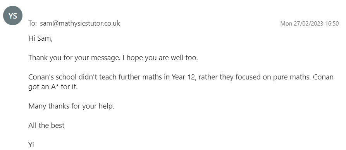Viewport: 346px width, 150px height.
Task: Click the "Hi Sam," greeting line
Action: coord(40,38)
